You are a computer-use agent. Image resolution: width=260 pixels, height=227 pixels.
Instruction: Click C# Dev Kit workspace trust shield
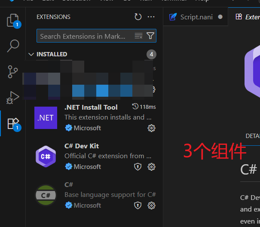point(138,167)
